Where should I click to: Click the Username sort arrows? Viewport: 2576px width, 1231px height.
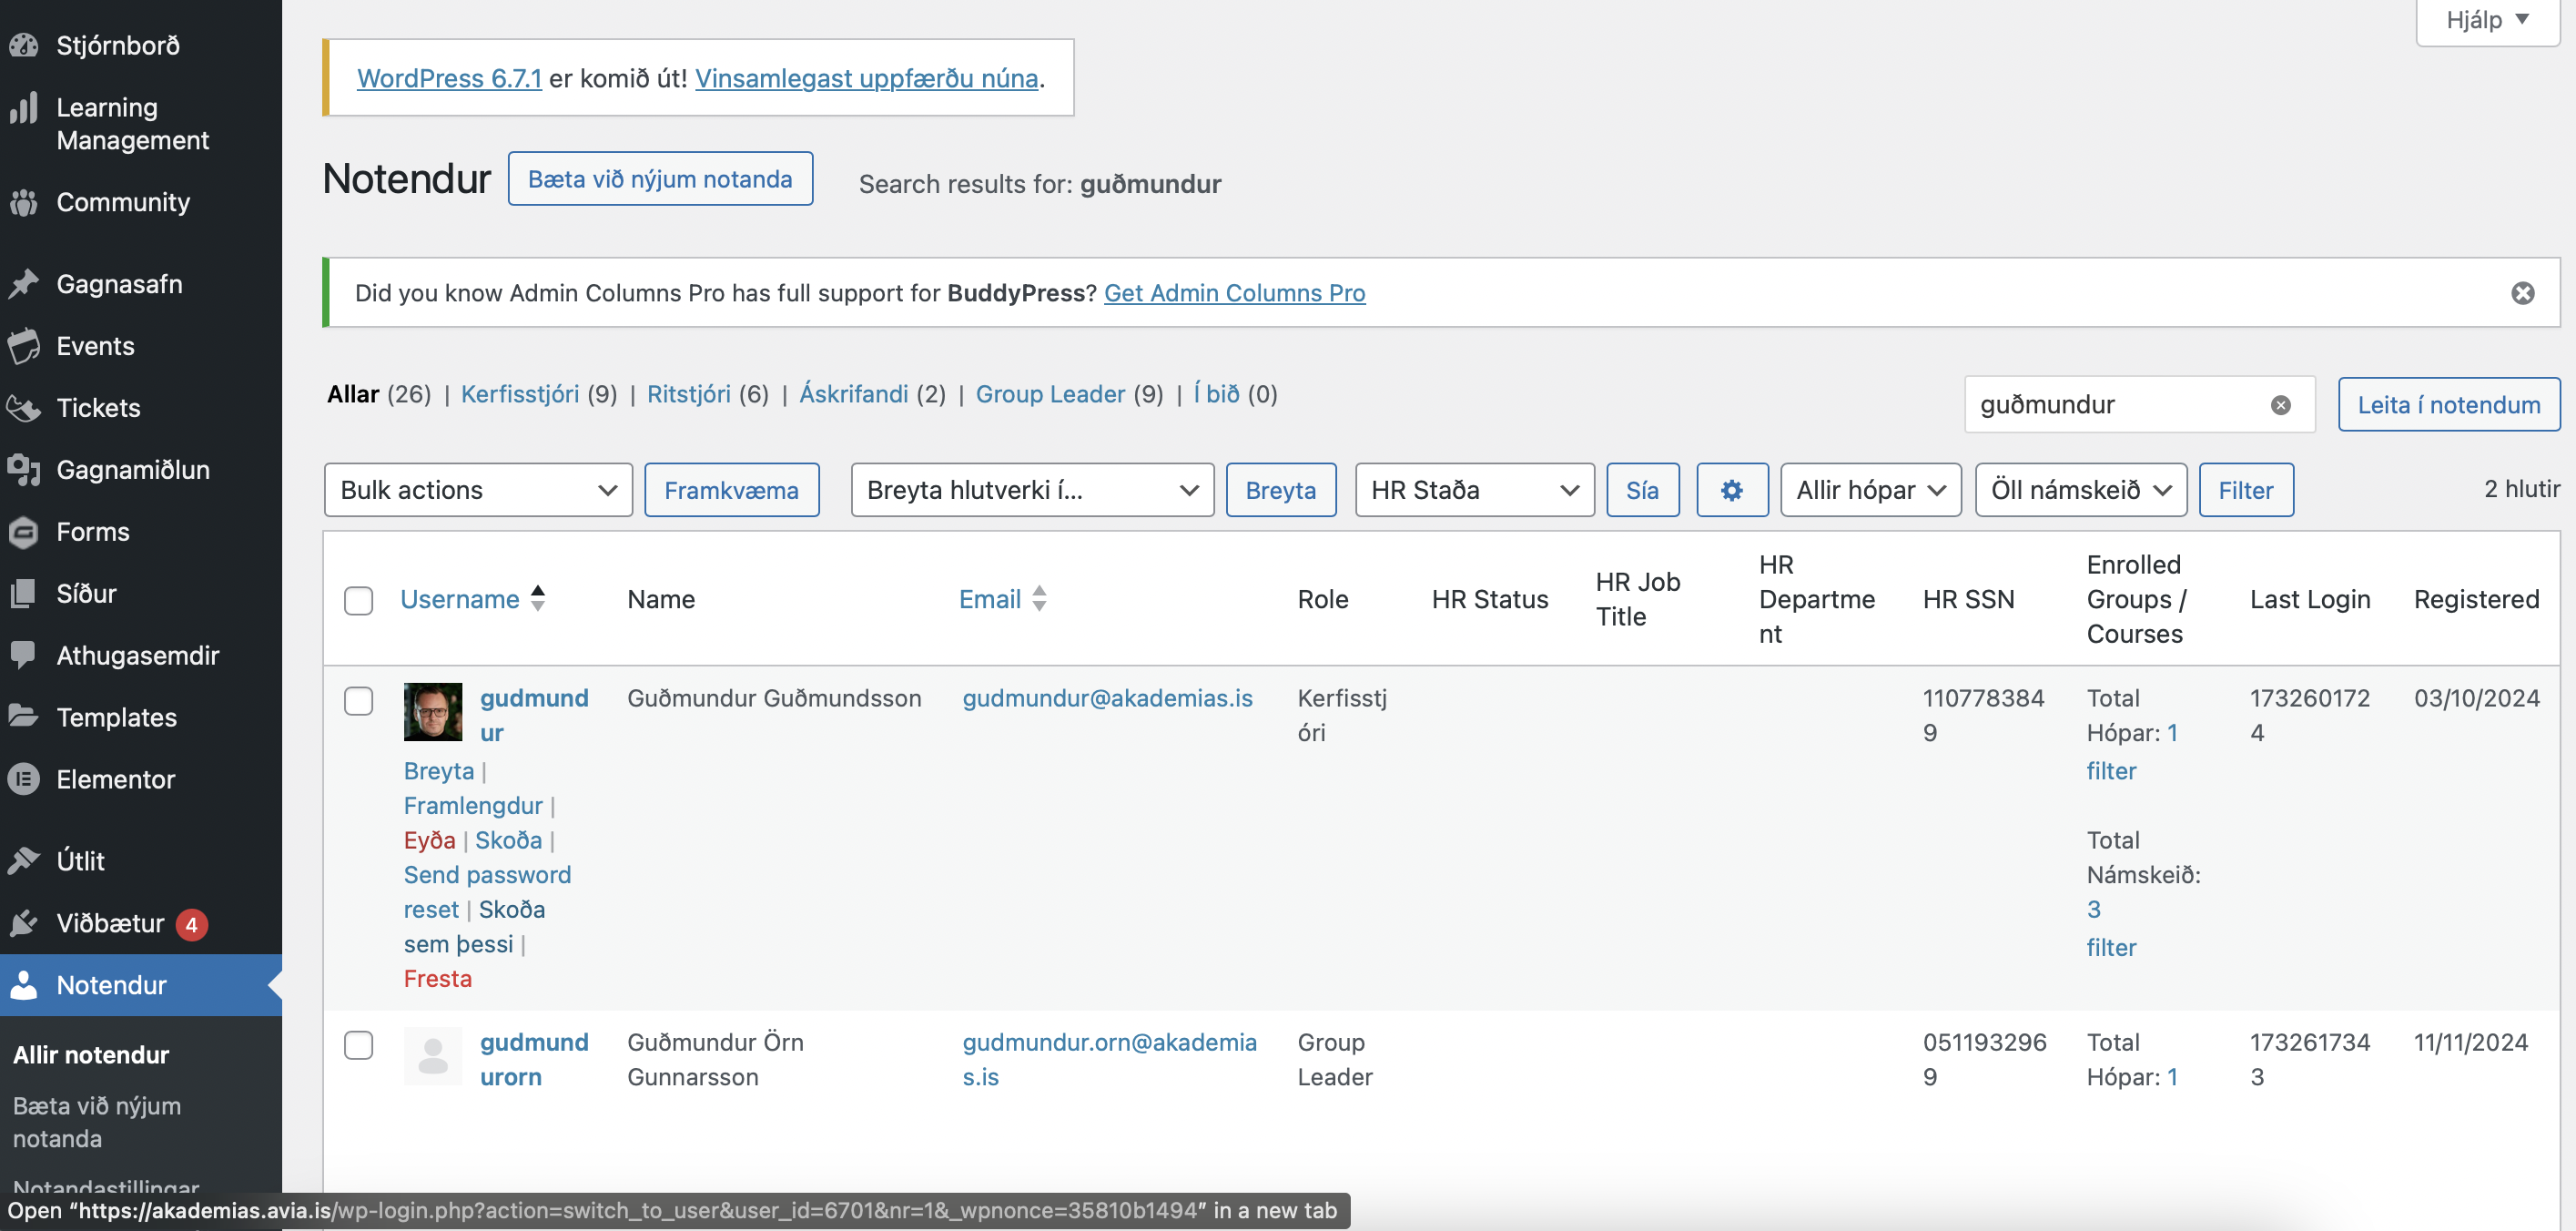click(538, 598)
